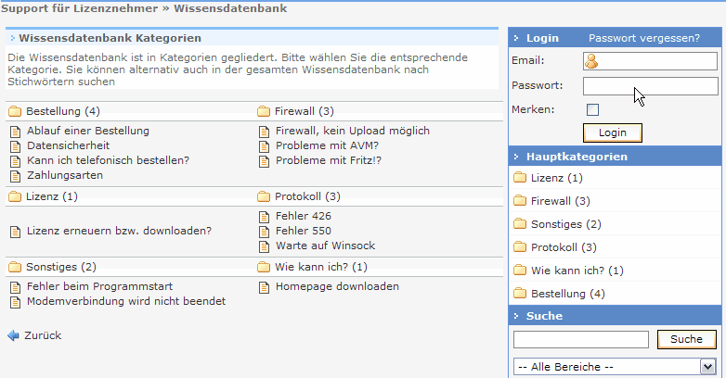Open the article Probleme mit AVM?
Viewport: 726px width, 378px height.
(x=327, y=145)
